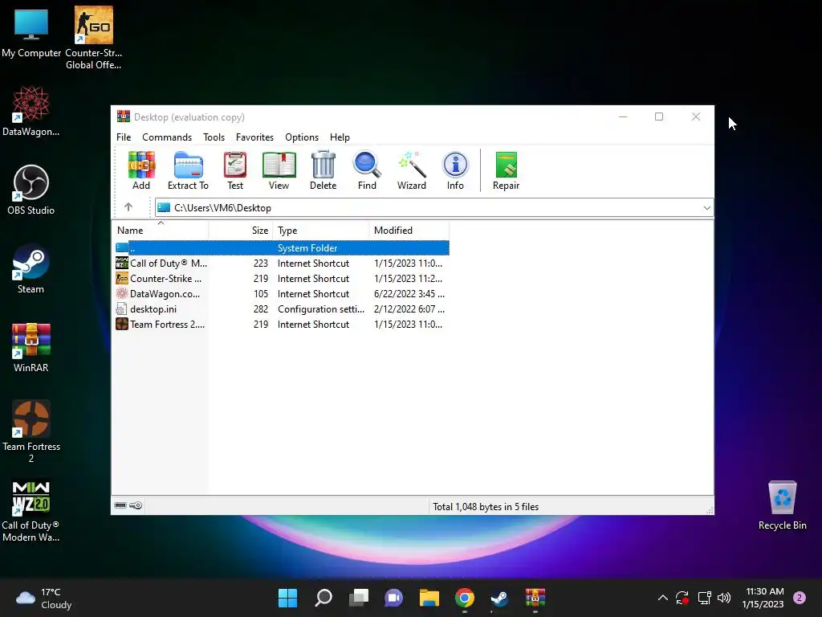This screenshot has width=822, height=617.
Task: Click the 6/22/2022 3:45 modified date
Action: (x=409, y=294)
